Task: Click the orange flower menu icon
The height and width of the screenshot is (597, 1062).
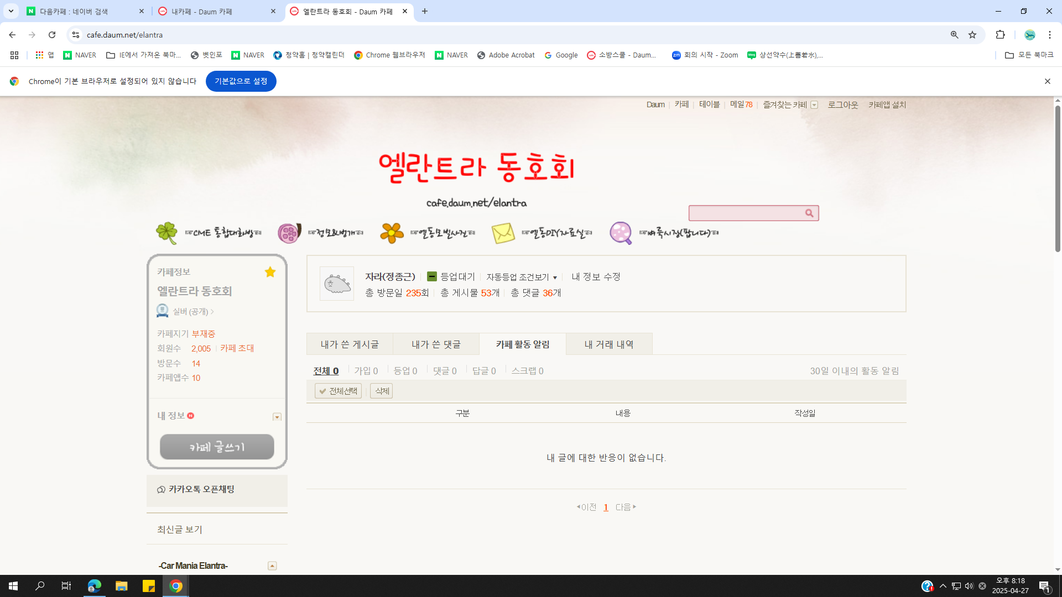Action: tap(392, 233)
